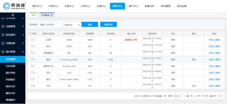227x104 pixels.
Task: Open 操作中心 in the top navigation
Action: click(x=37, y=6)
